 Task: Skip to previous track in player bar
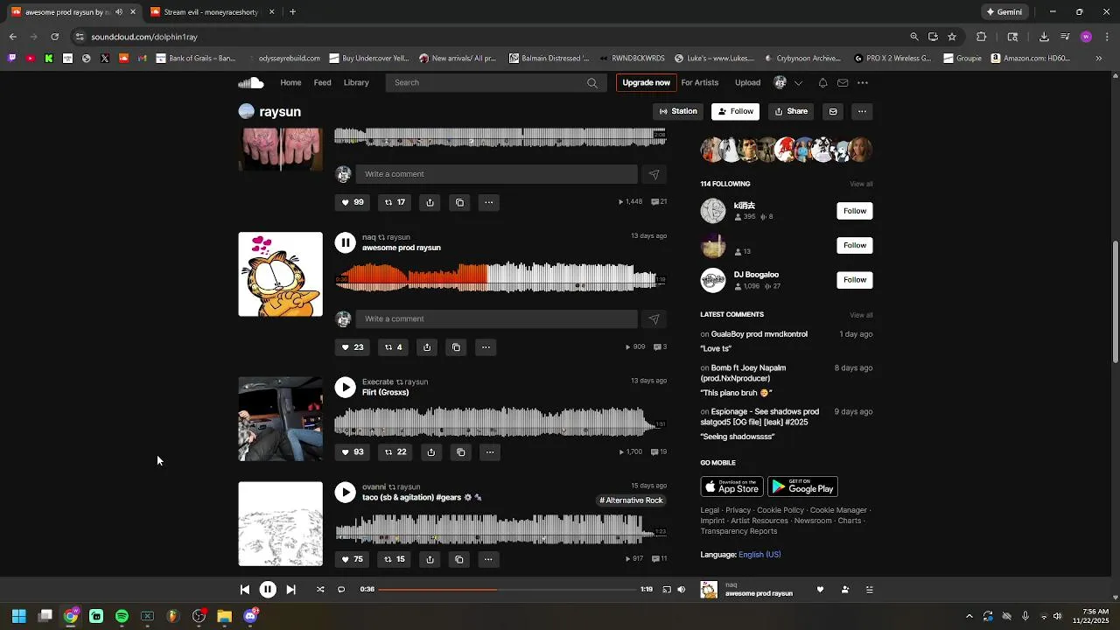tap(245, 590)
